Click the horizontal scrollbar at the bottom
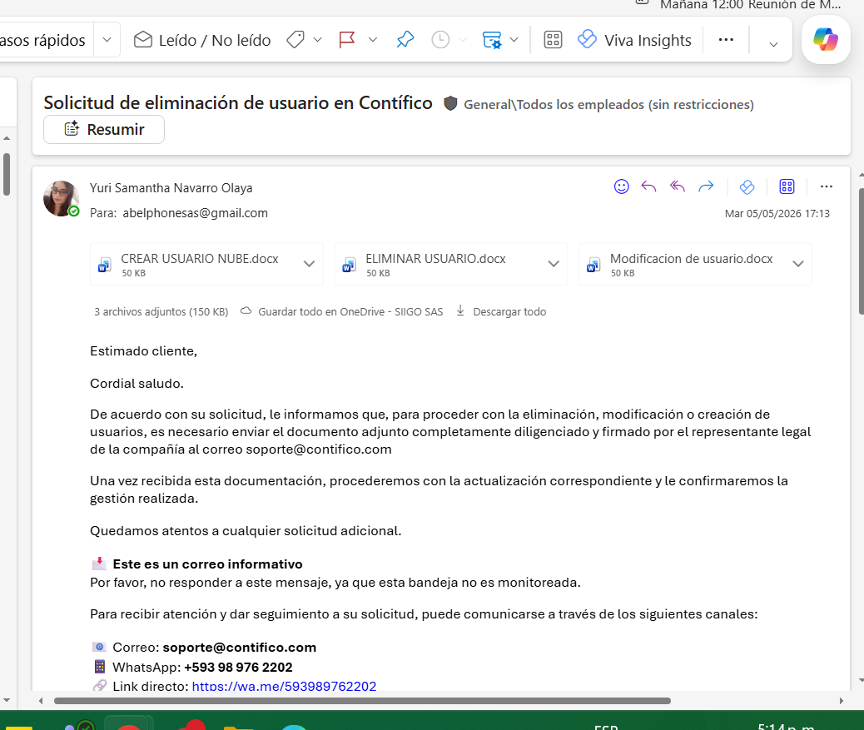Viewport: 864px width, 730px height. (362, 701)
